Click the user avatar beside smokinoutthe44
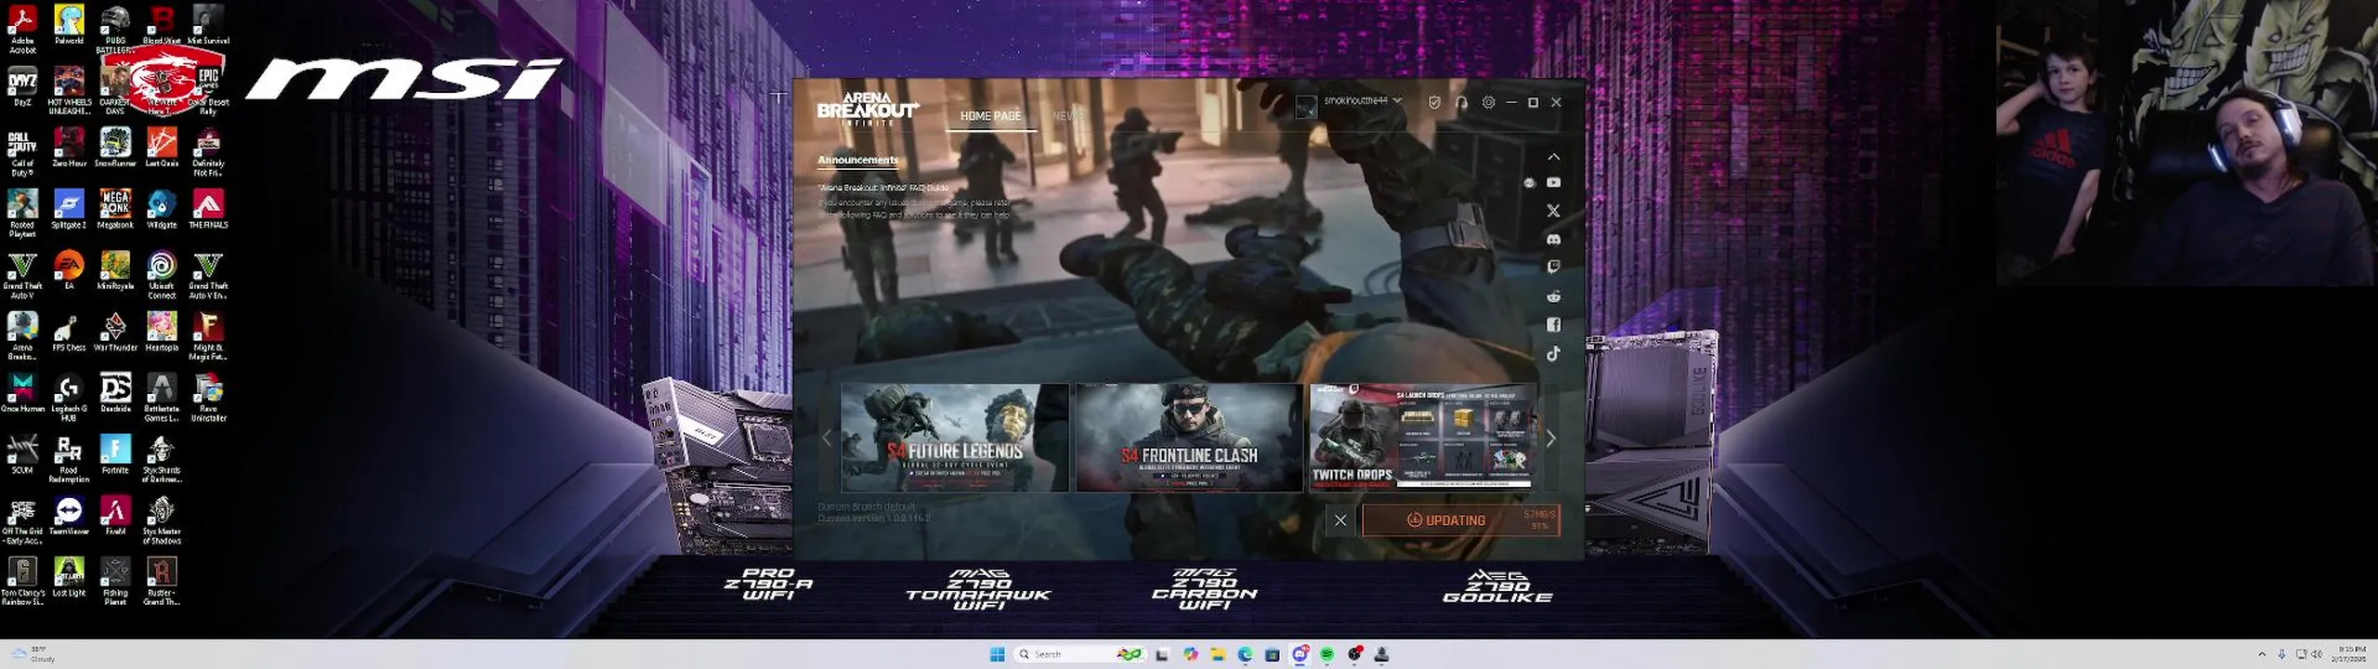This screenshot has width=2378, height=669. click(1306, 106)
